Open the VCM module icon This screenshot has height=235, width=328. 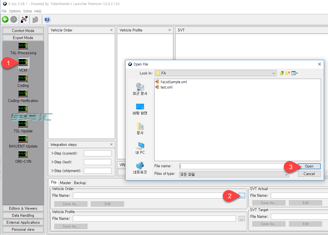[23, 62]
